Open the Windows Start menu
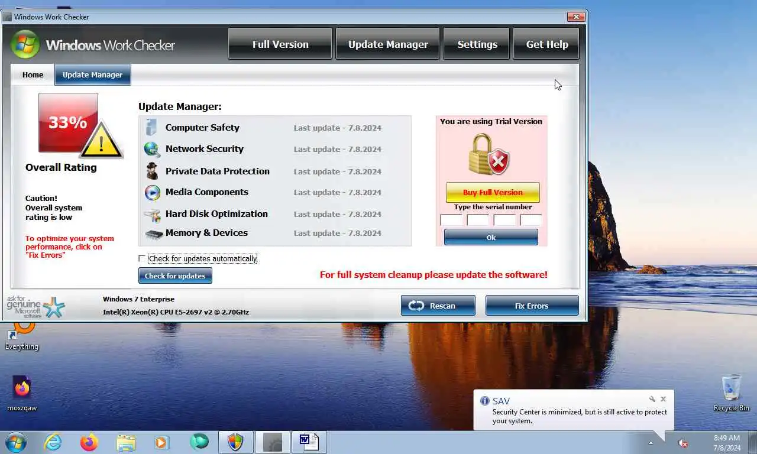 coord(16,442)
